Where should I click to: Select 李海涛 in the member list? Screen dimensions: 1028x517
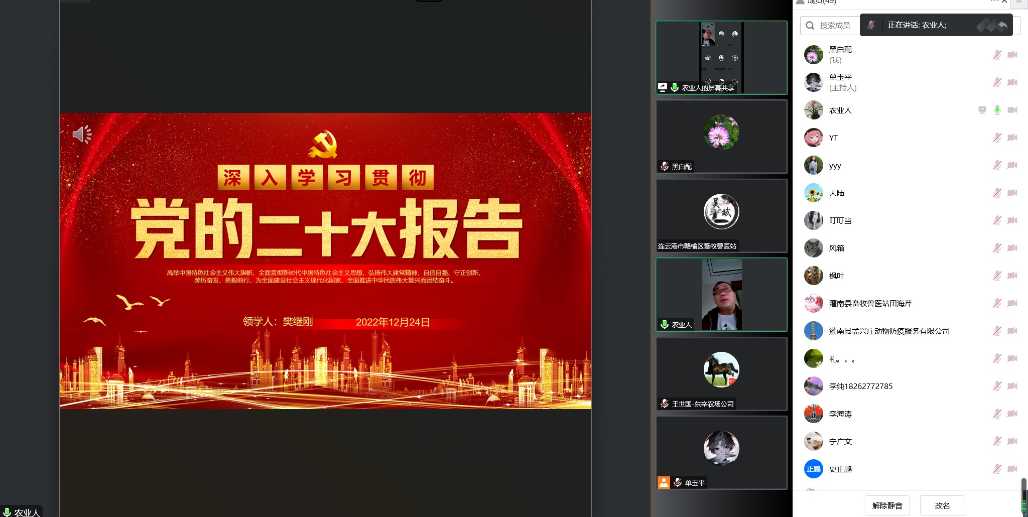point(840,414)
